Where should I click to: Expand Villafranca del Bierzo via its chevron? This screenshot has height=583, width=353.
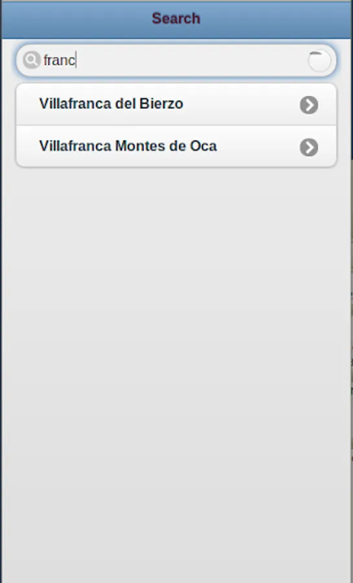tap(309, 105)
